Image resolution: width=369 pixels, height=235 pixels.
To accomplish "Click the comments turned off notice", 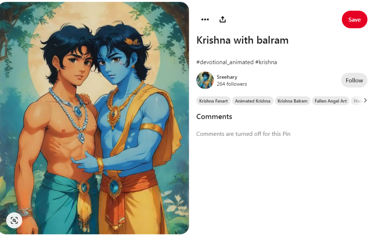I will point(243,134).
